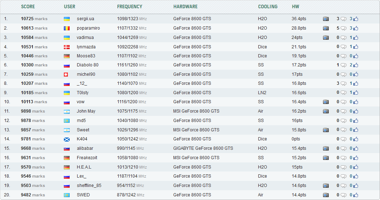Screen dimensions: 380x200
Task: Open the camera icon on vow's row
Action: pos(326,102)
